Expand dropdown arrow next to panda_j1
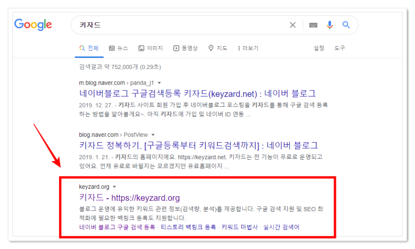The height and width of the screenshot is (249, 415). point(159,83)
